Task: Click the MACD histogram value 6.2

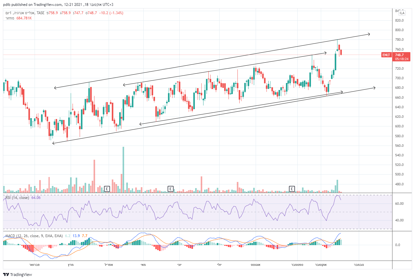Action: click(68, 236)
